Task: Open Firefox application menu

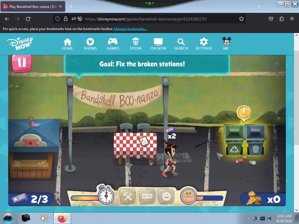Action: [292, 19]
